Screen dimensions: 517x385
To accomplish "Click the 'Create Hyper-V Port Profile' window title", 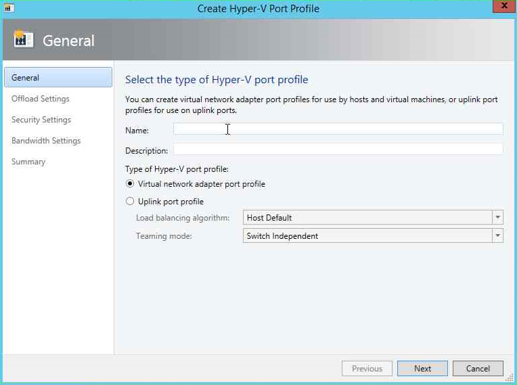I will (x=258, y=9).
